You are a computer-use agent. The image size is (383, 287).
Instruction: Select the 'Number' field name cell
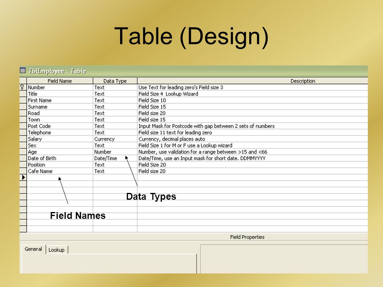60,87
